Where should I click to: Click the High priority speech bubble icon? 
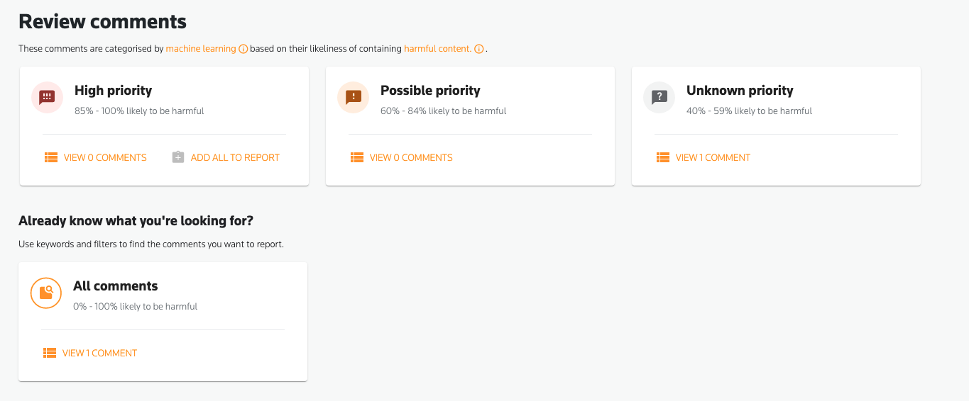[x=48, y=97]
